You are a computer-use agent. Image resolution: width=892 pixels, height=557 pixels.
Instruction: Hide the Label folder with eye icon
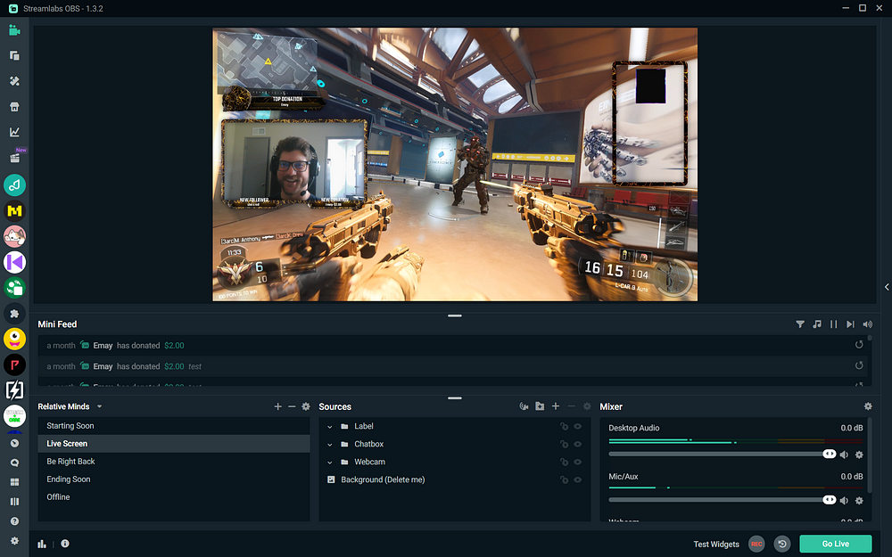click(577, 426)
